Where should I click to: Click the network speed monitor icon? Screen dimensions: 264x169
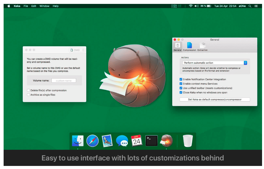176,6
